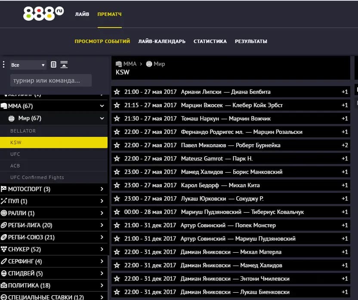The height and width of the screenshot is (300, 358).
Task: Expand ПУЛ (1) category arrow
Action: tap(102, 201)
